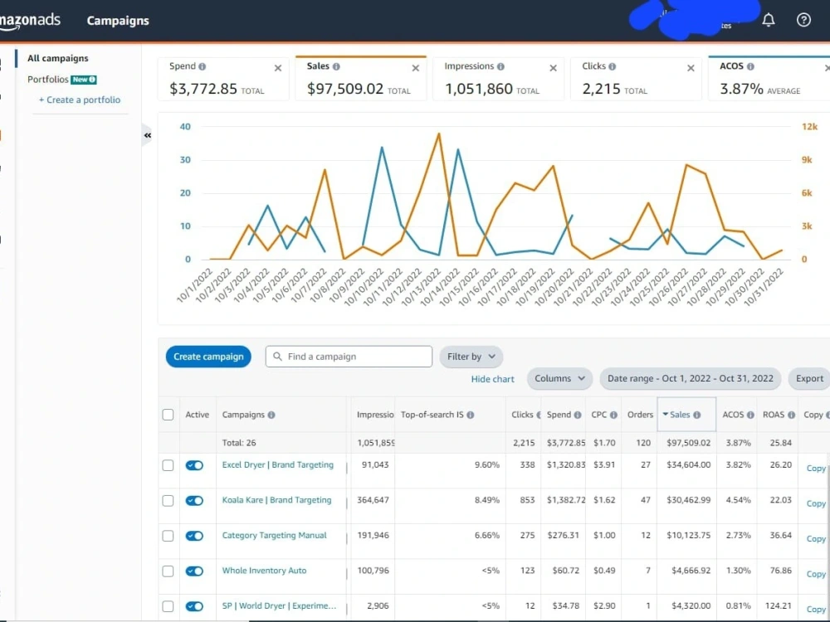Click the info icon beside Sales metric
Screen dimensions: 830x622
336,66
